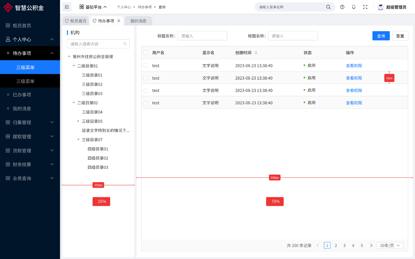Open the 20条/页 page size dropdown
Viewport: 415px width, 259px height.
[x=390, y=246]
